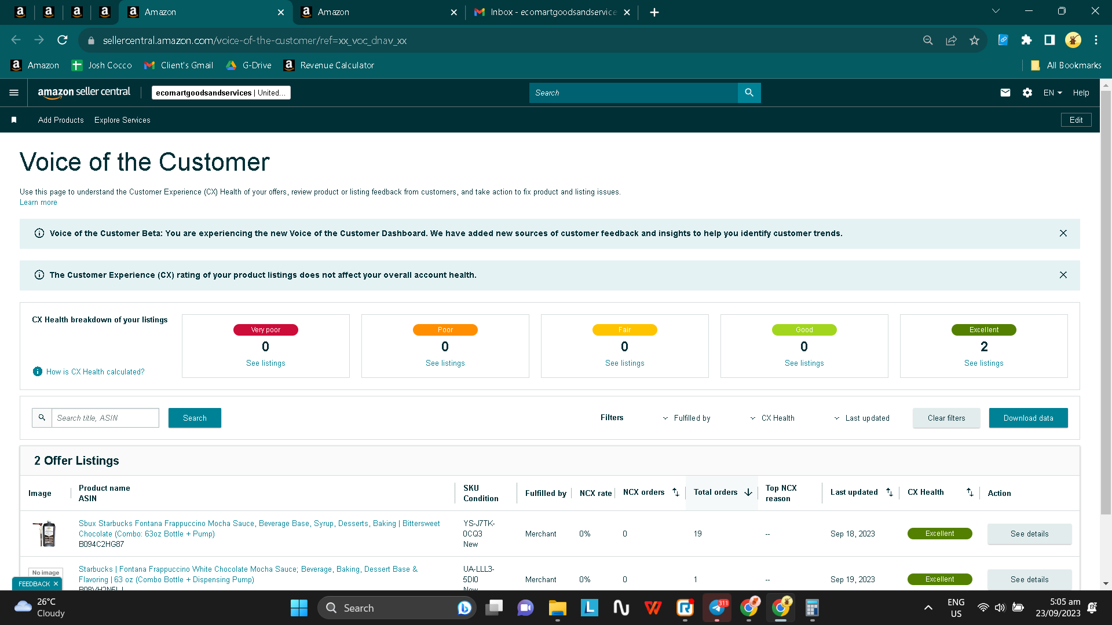The image size is (1112, 625).
Task: Open the tab search chevron in title bar
Action: [x=996, y=11]
